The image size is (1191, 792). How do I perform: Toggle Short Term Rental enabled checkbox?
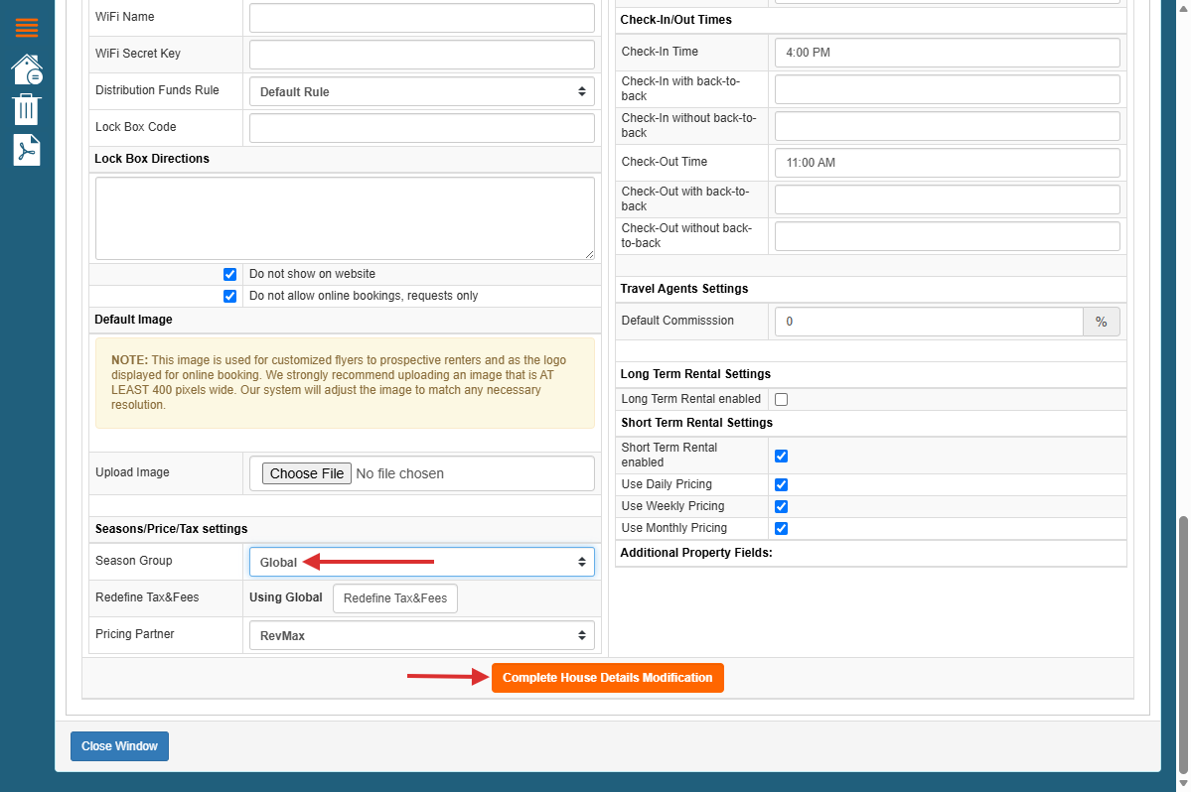tap(781, 456)
